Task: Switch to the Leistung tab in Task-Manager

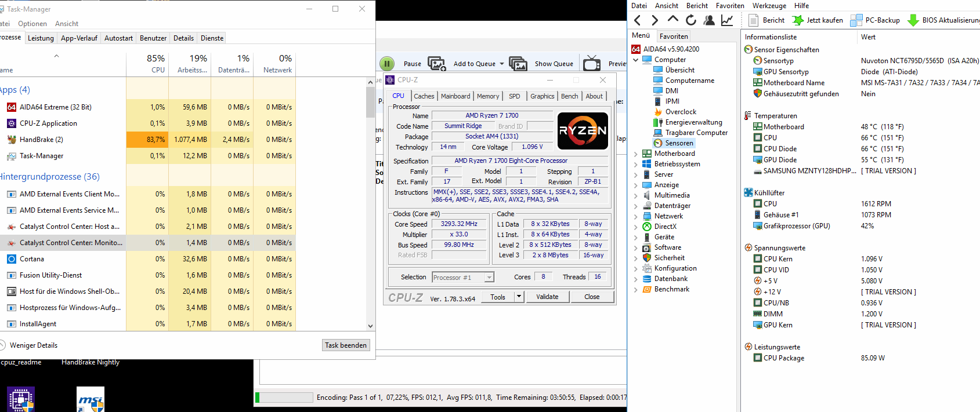Action: click(x=41, y=38)
